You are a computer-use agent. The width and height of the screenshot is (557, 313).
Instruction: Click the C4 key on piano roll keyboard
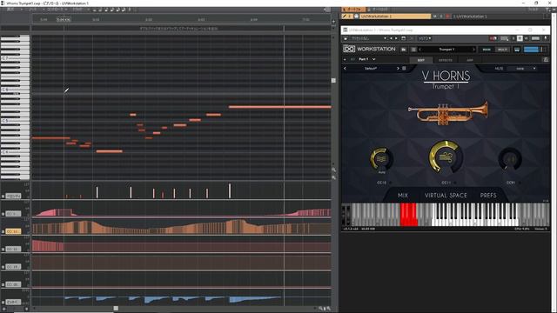click(x=15, y=152)
